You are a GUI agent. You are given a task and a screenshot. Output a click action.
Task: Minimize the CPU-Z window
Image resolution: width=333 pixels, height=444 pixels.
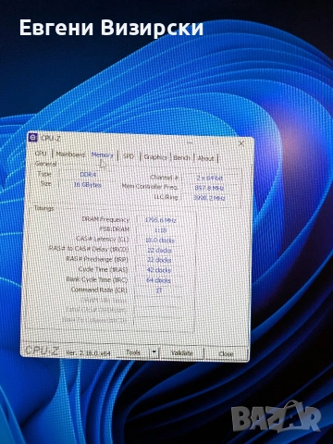(190, 142)
